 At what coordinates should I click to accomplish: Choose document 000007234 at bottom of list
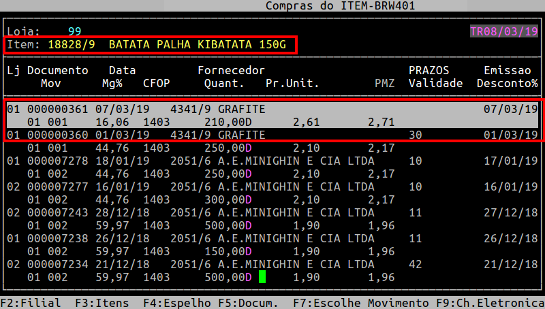coord(57,264)
